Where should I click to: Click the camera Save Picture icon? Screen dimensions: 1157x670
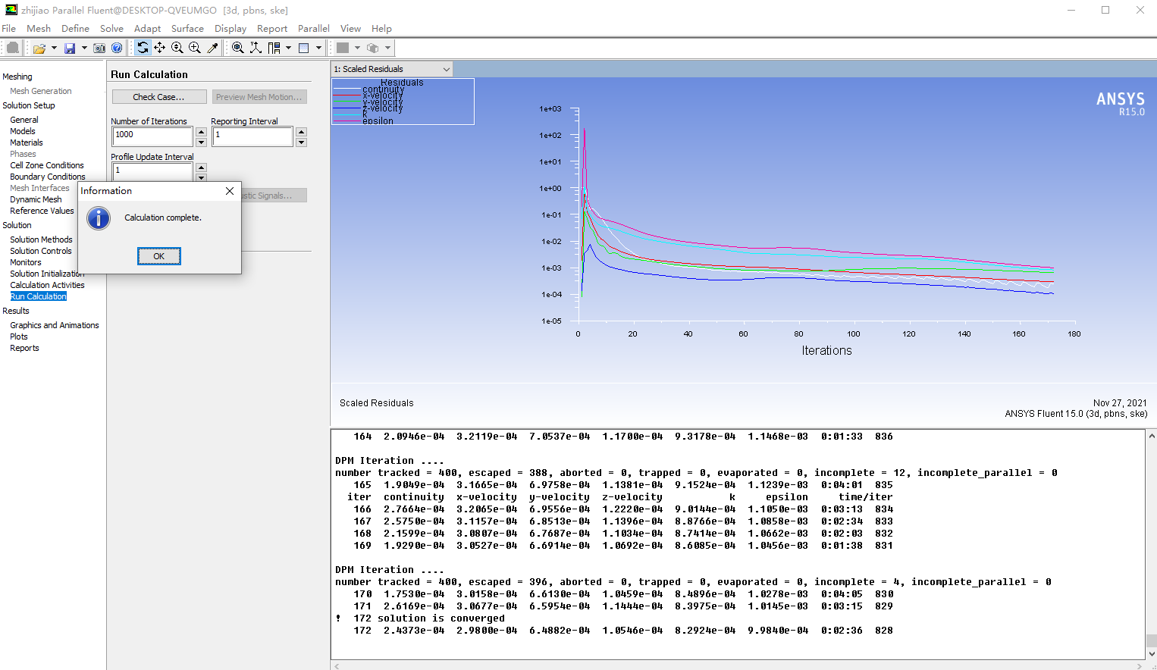click(99, 48)
